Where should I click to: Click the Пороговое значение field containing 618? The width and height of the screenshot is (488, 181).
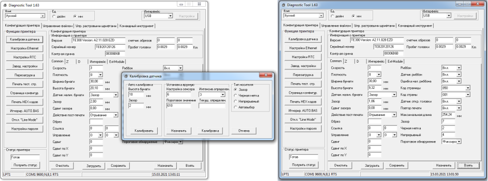tap(179, 105)
